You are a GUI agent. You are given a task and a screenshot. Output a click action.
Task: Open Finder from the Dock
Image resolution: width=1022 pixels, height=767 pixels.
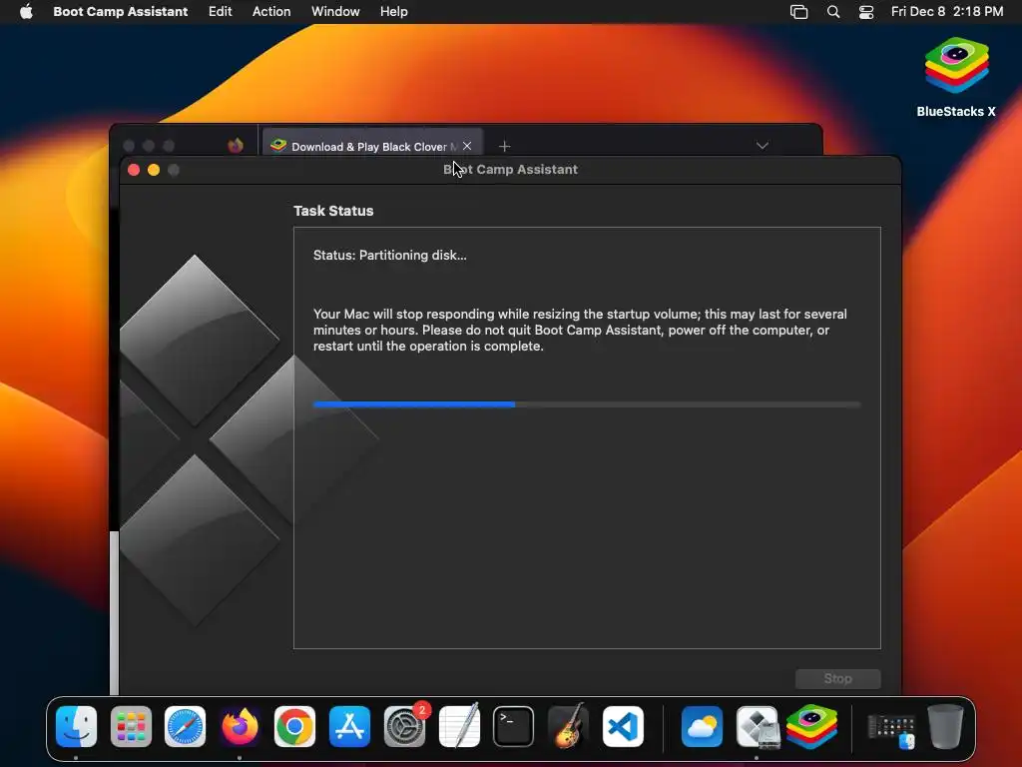[x=76, y=727]
